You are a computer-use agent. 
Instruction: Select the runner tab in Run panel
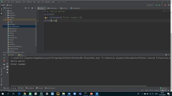(12, 55)
